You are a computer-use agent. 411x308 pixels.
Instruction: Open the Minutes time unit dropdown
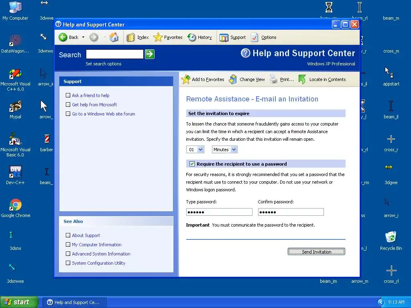[225, 150]
